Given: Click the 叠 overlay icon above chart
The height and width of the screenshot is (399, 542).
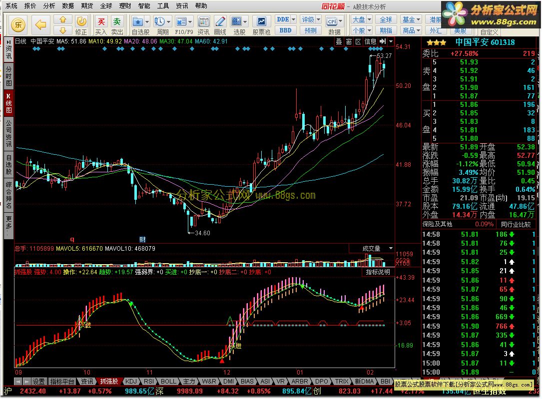Looking at the screenshot, I should (x=339, y=41).
